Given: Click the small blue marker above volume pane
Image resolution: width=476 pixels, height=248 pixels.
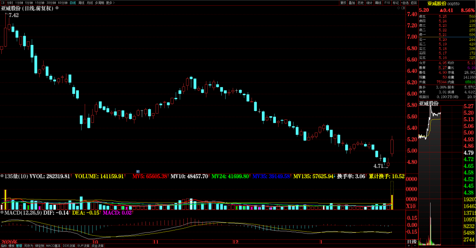Looking at the screenshot, I should (138, 172).
